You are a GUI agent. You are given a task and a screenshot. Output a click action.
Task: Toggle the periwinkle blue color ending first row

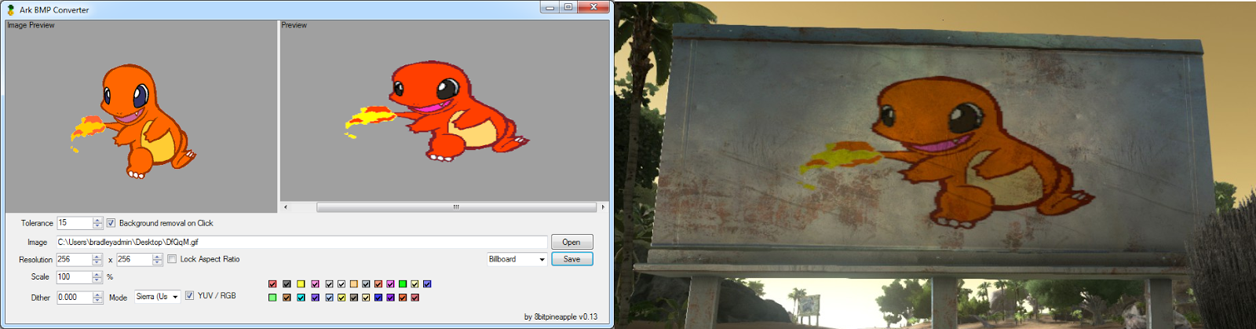click(x=427, y=284)
